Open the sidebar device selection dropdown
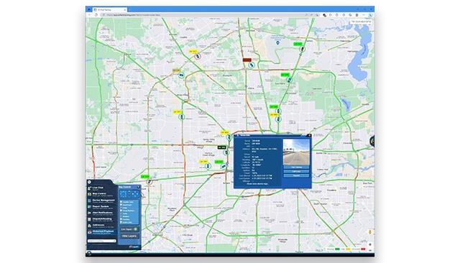The width and height of the screenshot is (460, 263). (x=102, y=241)
